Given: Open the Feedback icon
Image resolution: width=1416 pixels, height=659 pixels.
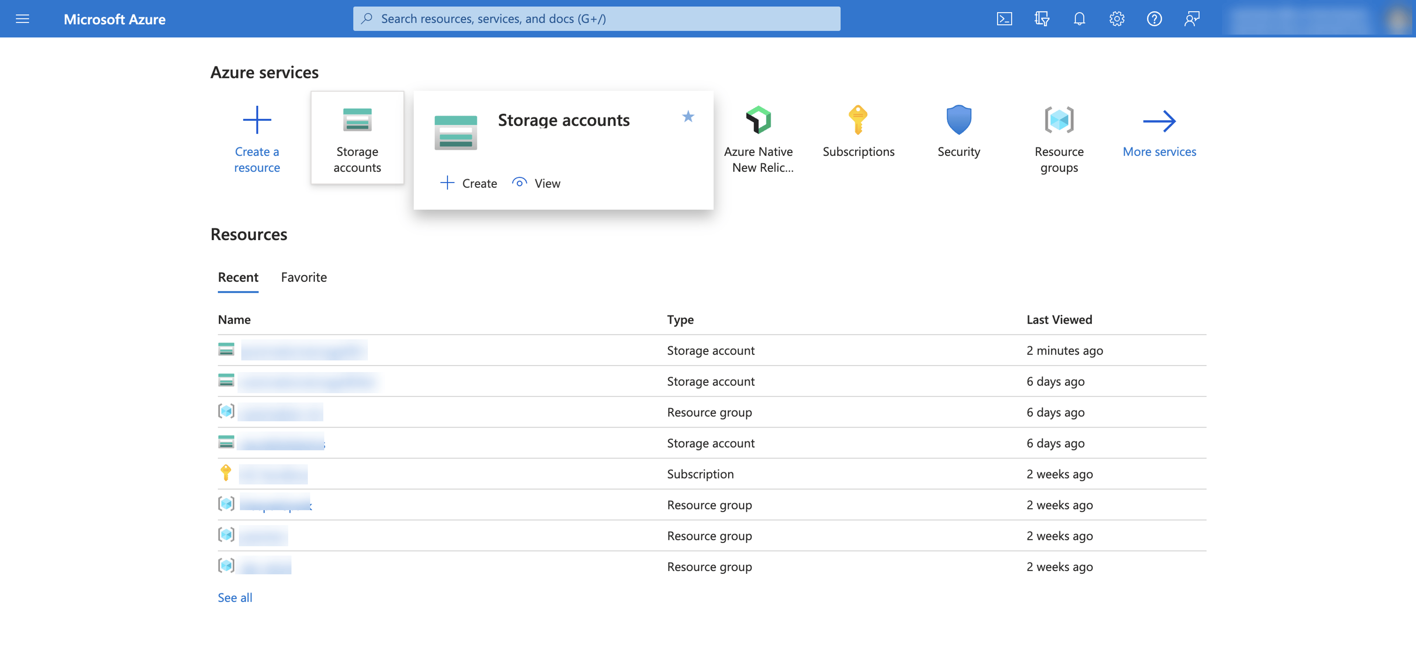Looking at the screenshot, I should (1191, 19).
